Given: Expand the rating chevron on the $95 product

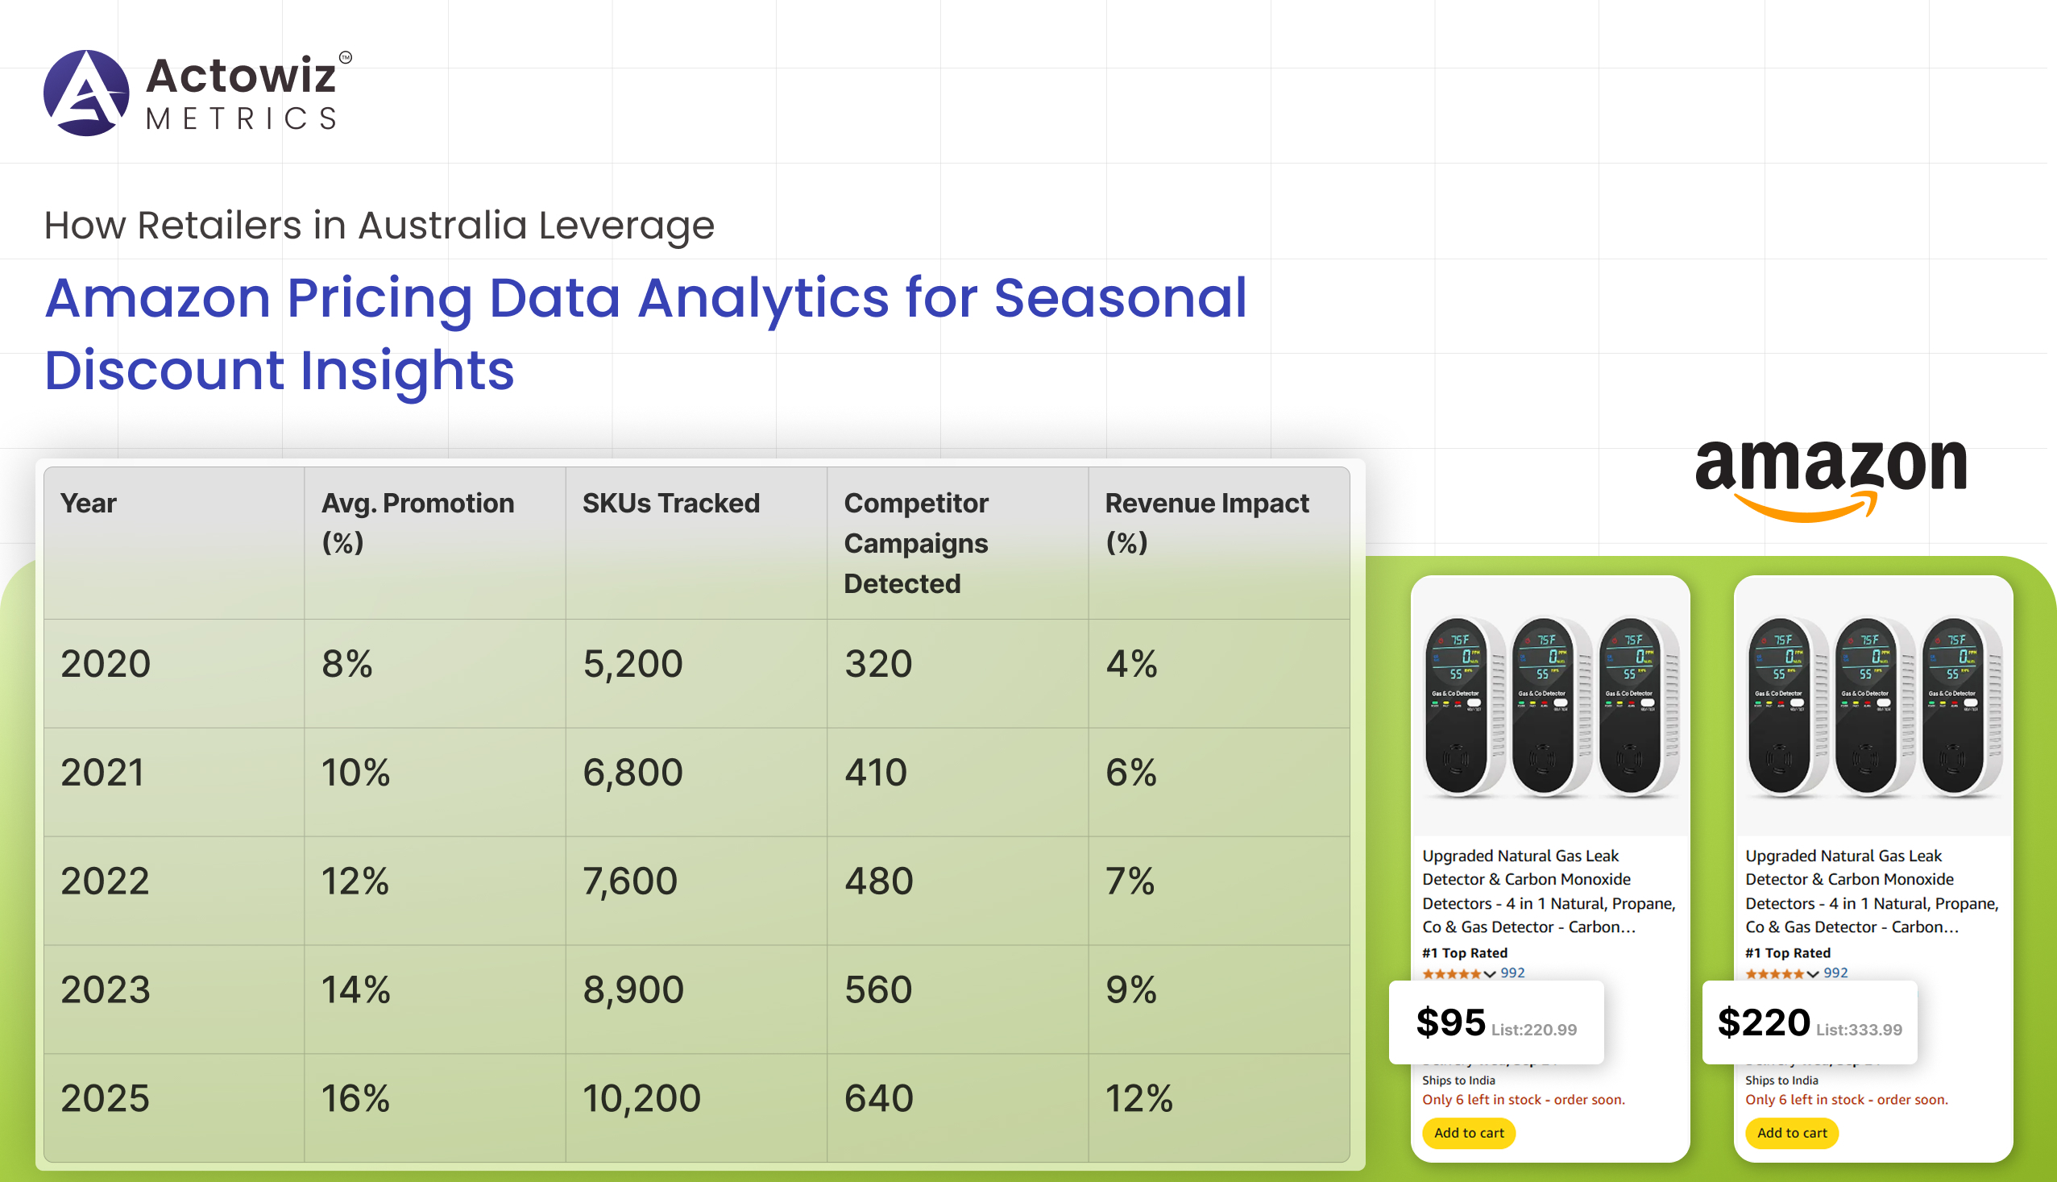Looking at the screenshot, I should [x=1490, y=974].
